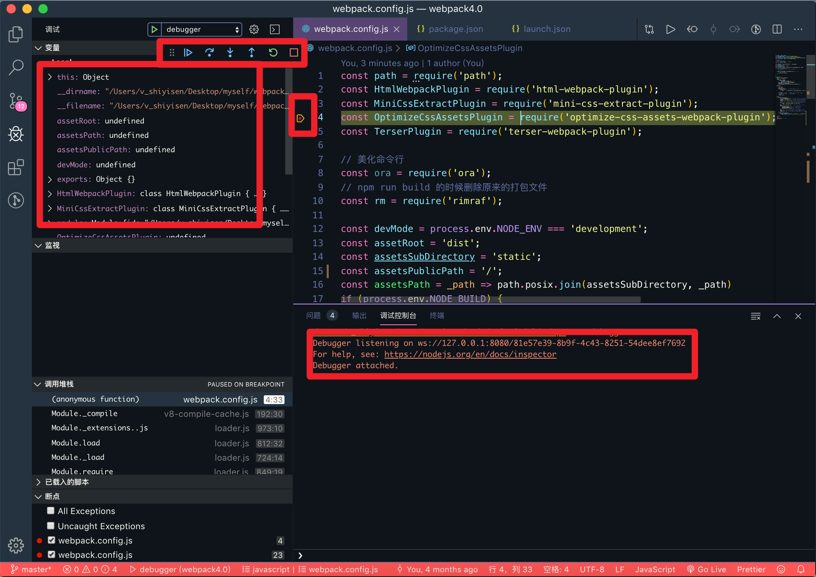Viewport: 816px width, 577px height.
Task: Expand the this: Object variable
Action: coord(50,77)
